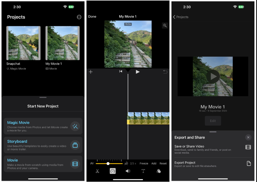
Task: Tap the zoom magnifier on preview
Action: [165, 26]
